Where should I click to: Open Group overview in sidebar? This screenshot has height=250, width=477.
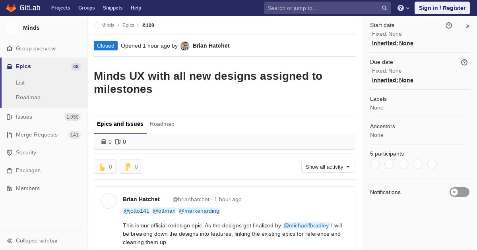coord(44,48)
